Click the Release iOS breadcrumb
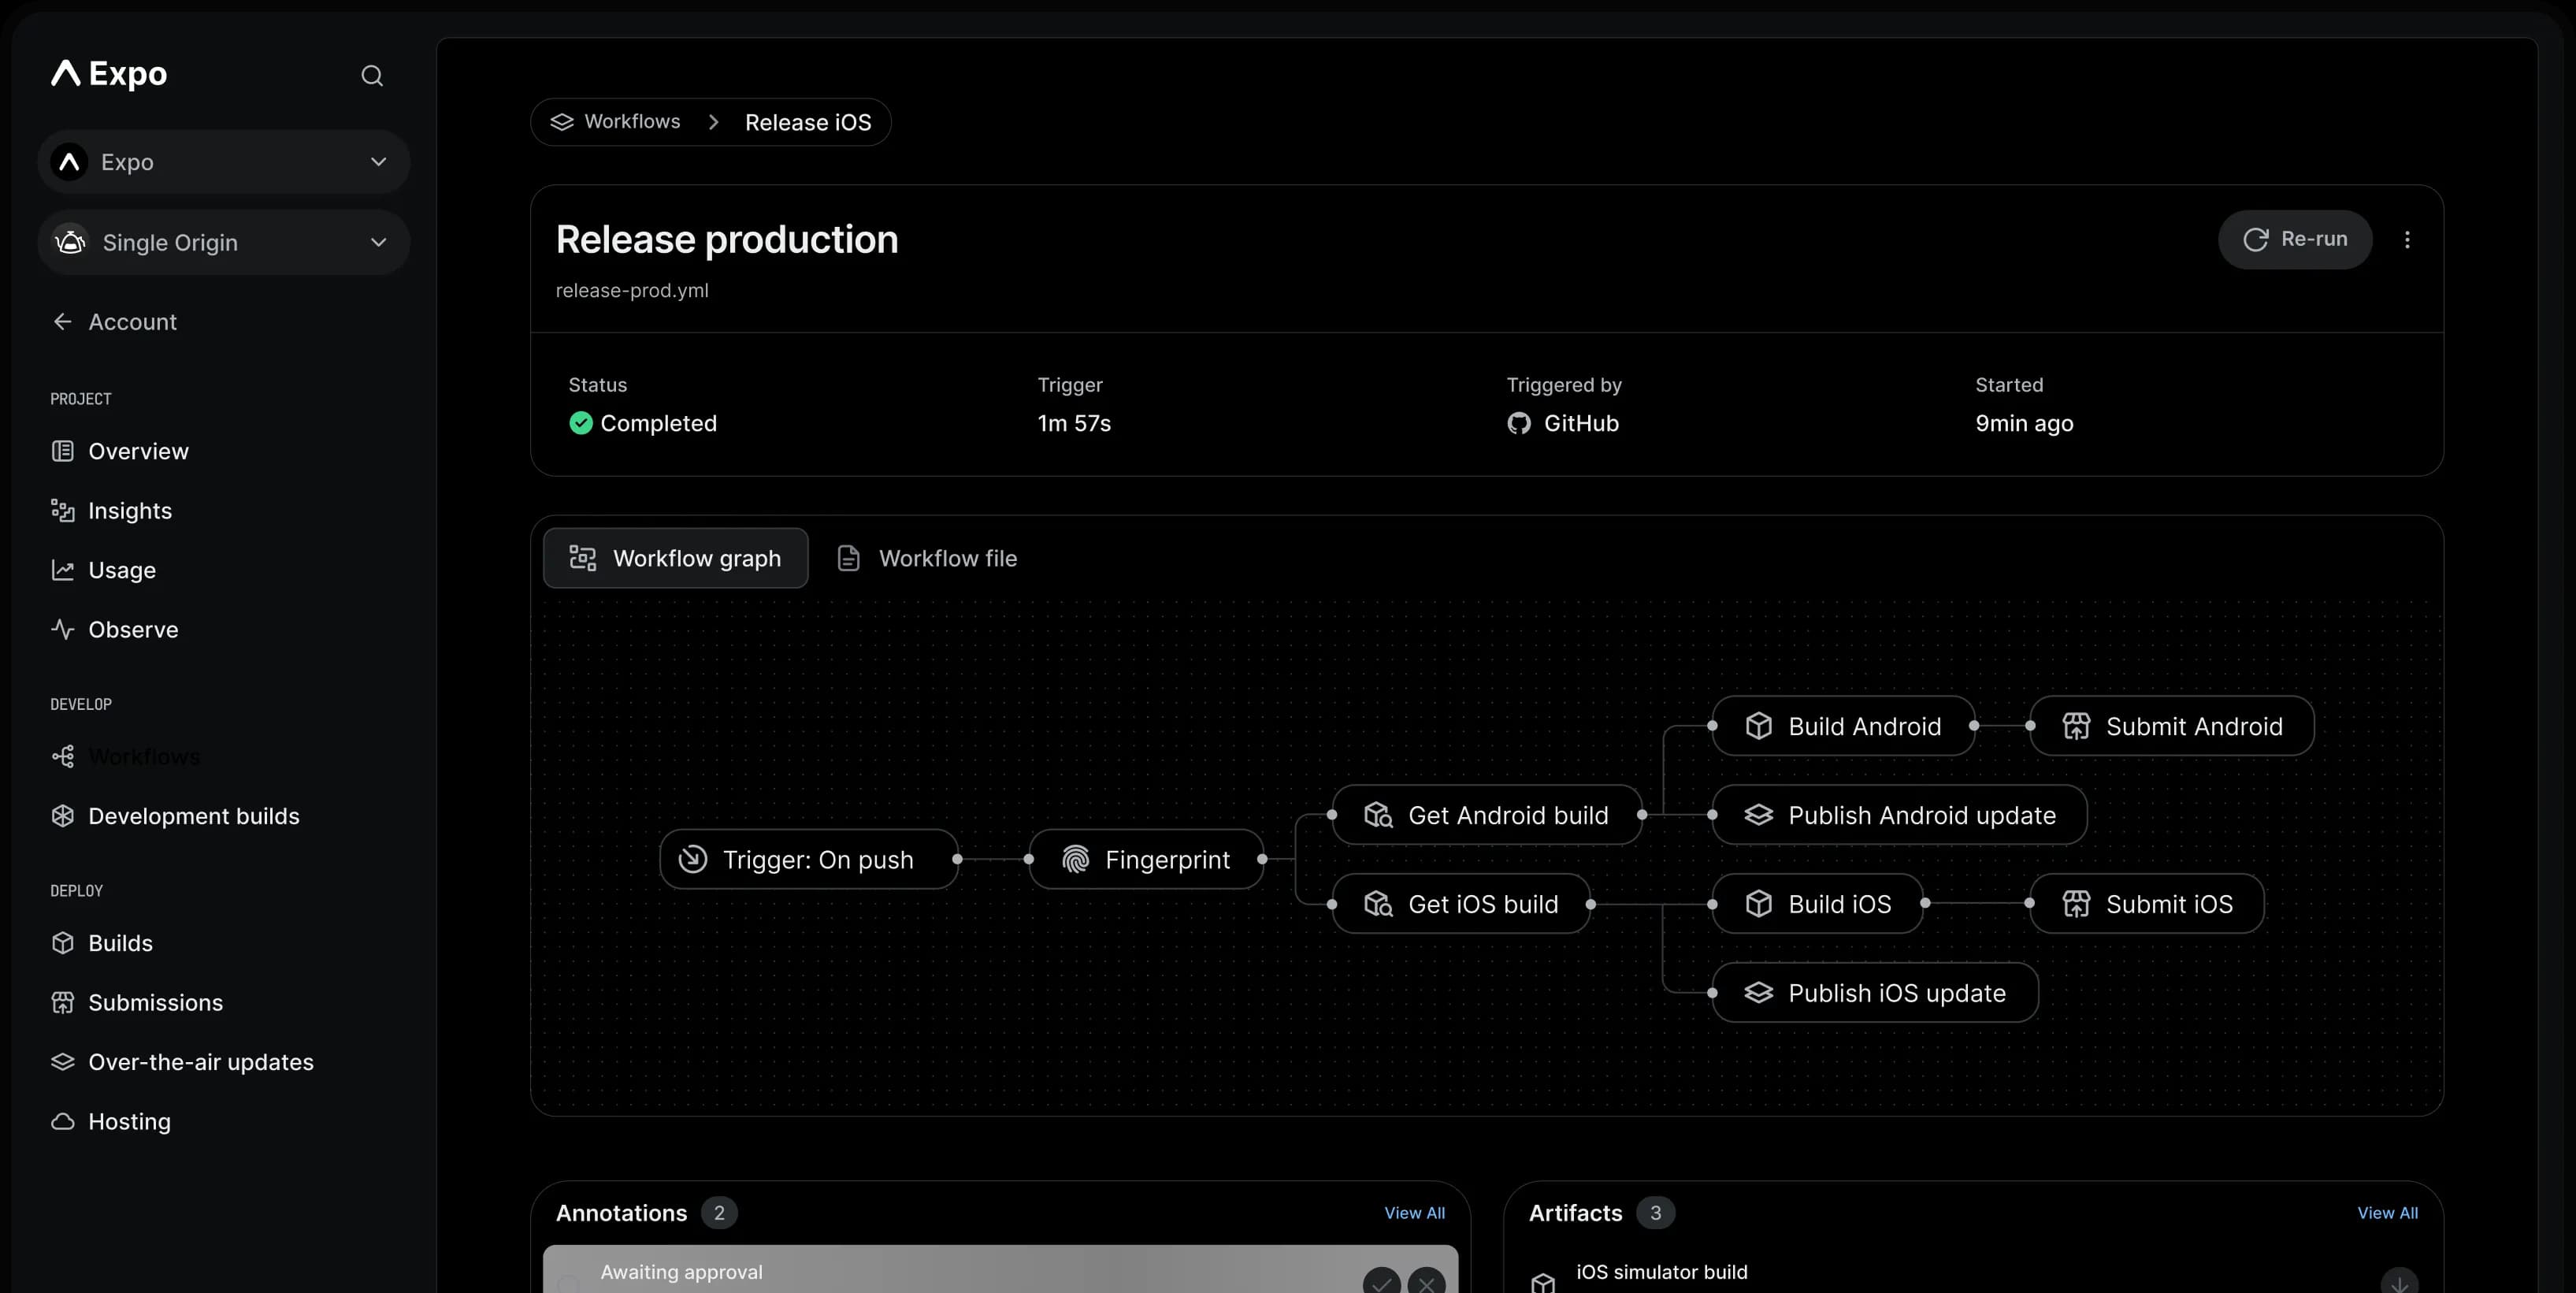Image resolution: width=2576 pixels, height=1293 pixels. tap(808, 123)
